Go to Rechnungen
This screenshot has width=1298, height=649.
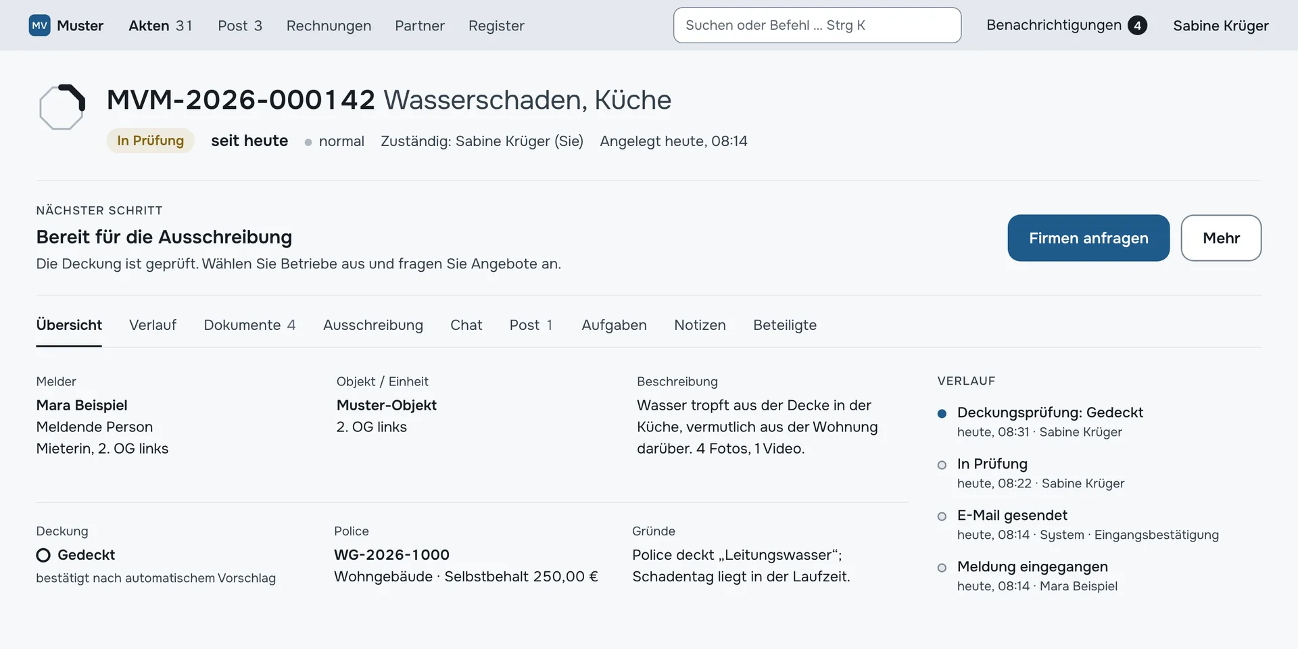[x=329, y=26]
